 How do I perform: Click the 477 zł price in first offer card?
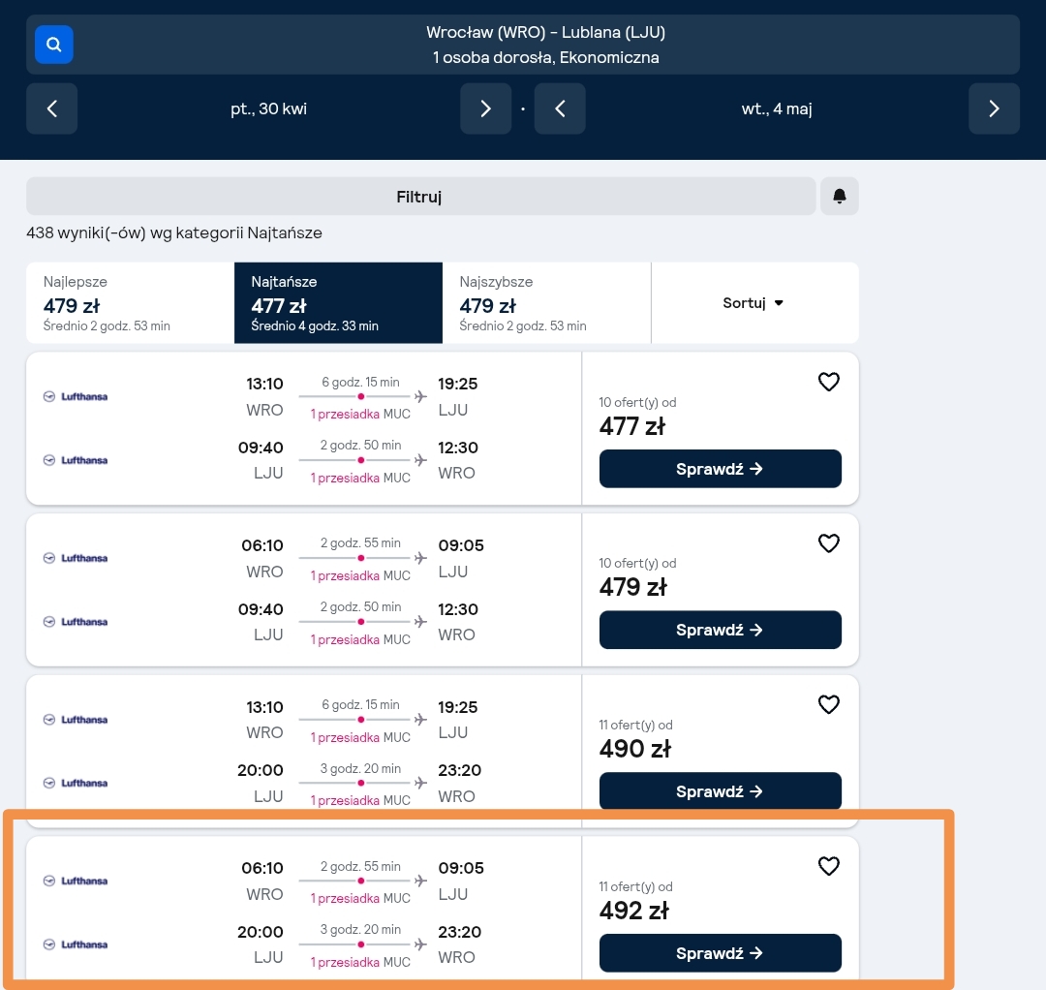pyautogui.click(x=631, y=426)
